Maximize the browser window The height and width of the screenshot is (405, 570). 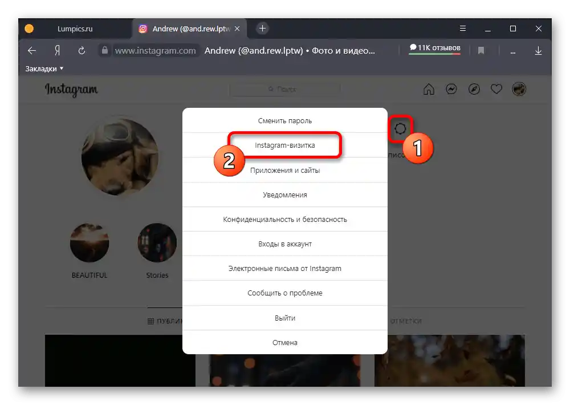click(x=513, y=29)
